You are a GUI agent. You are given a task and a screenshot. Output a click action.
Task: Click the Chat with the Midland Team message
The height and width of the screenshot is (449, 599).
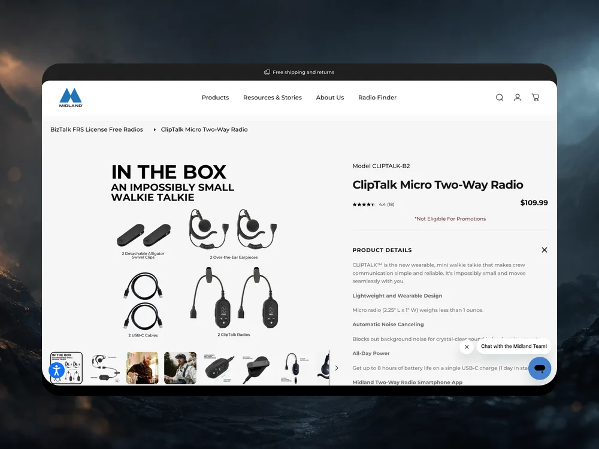pyautogui.click(x=514, y=346)
